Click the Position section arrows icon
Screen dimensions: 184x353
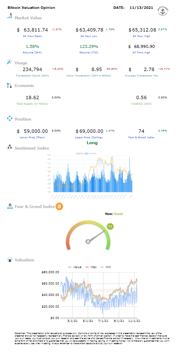[9, 119]
